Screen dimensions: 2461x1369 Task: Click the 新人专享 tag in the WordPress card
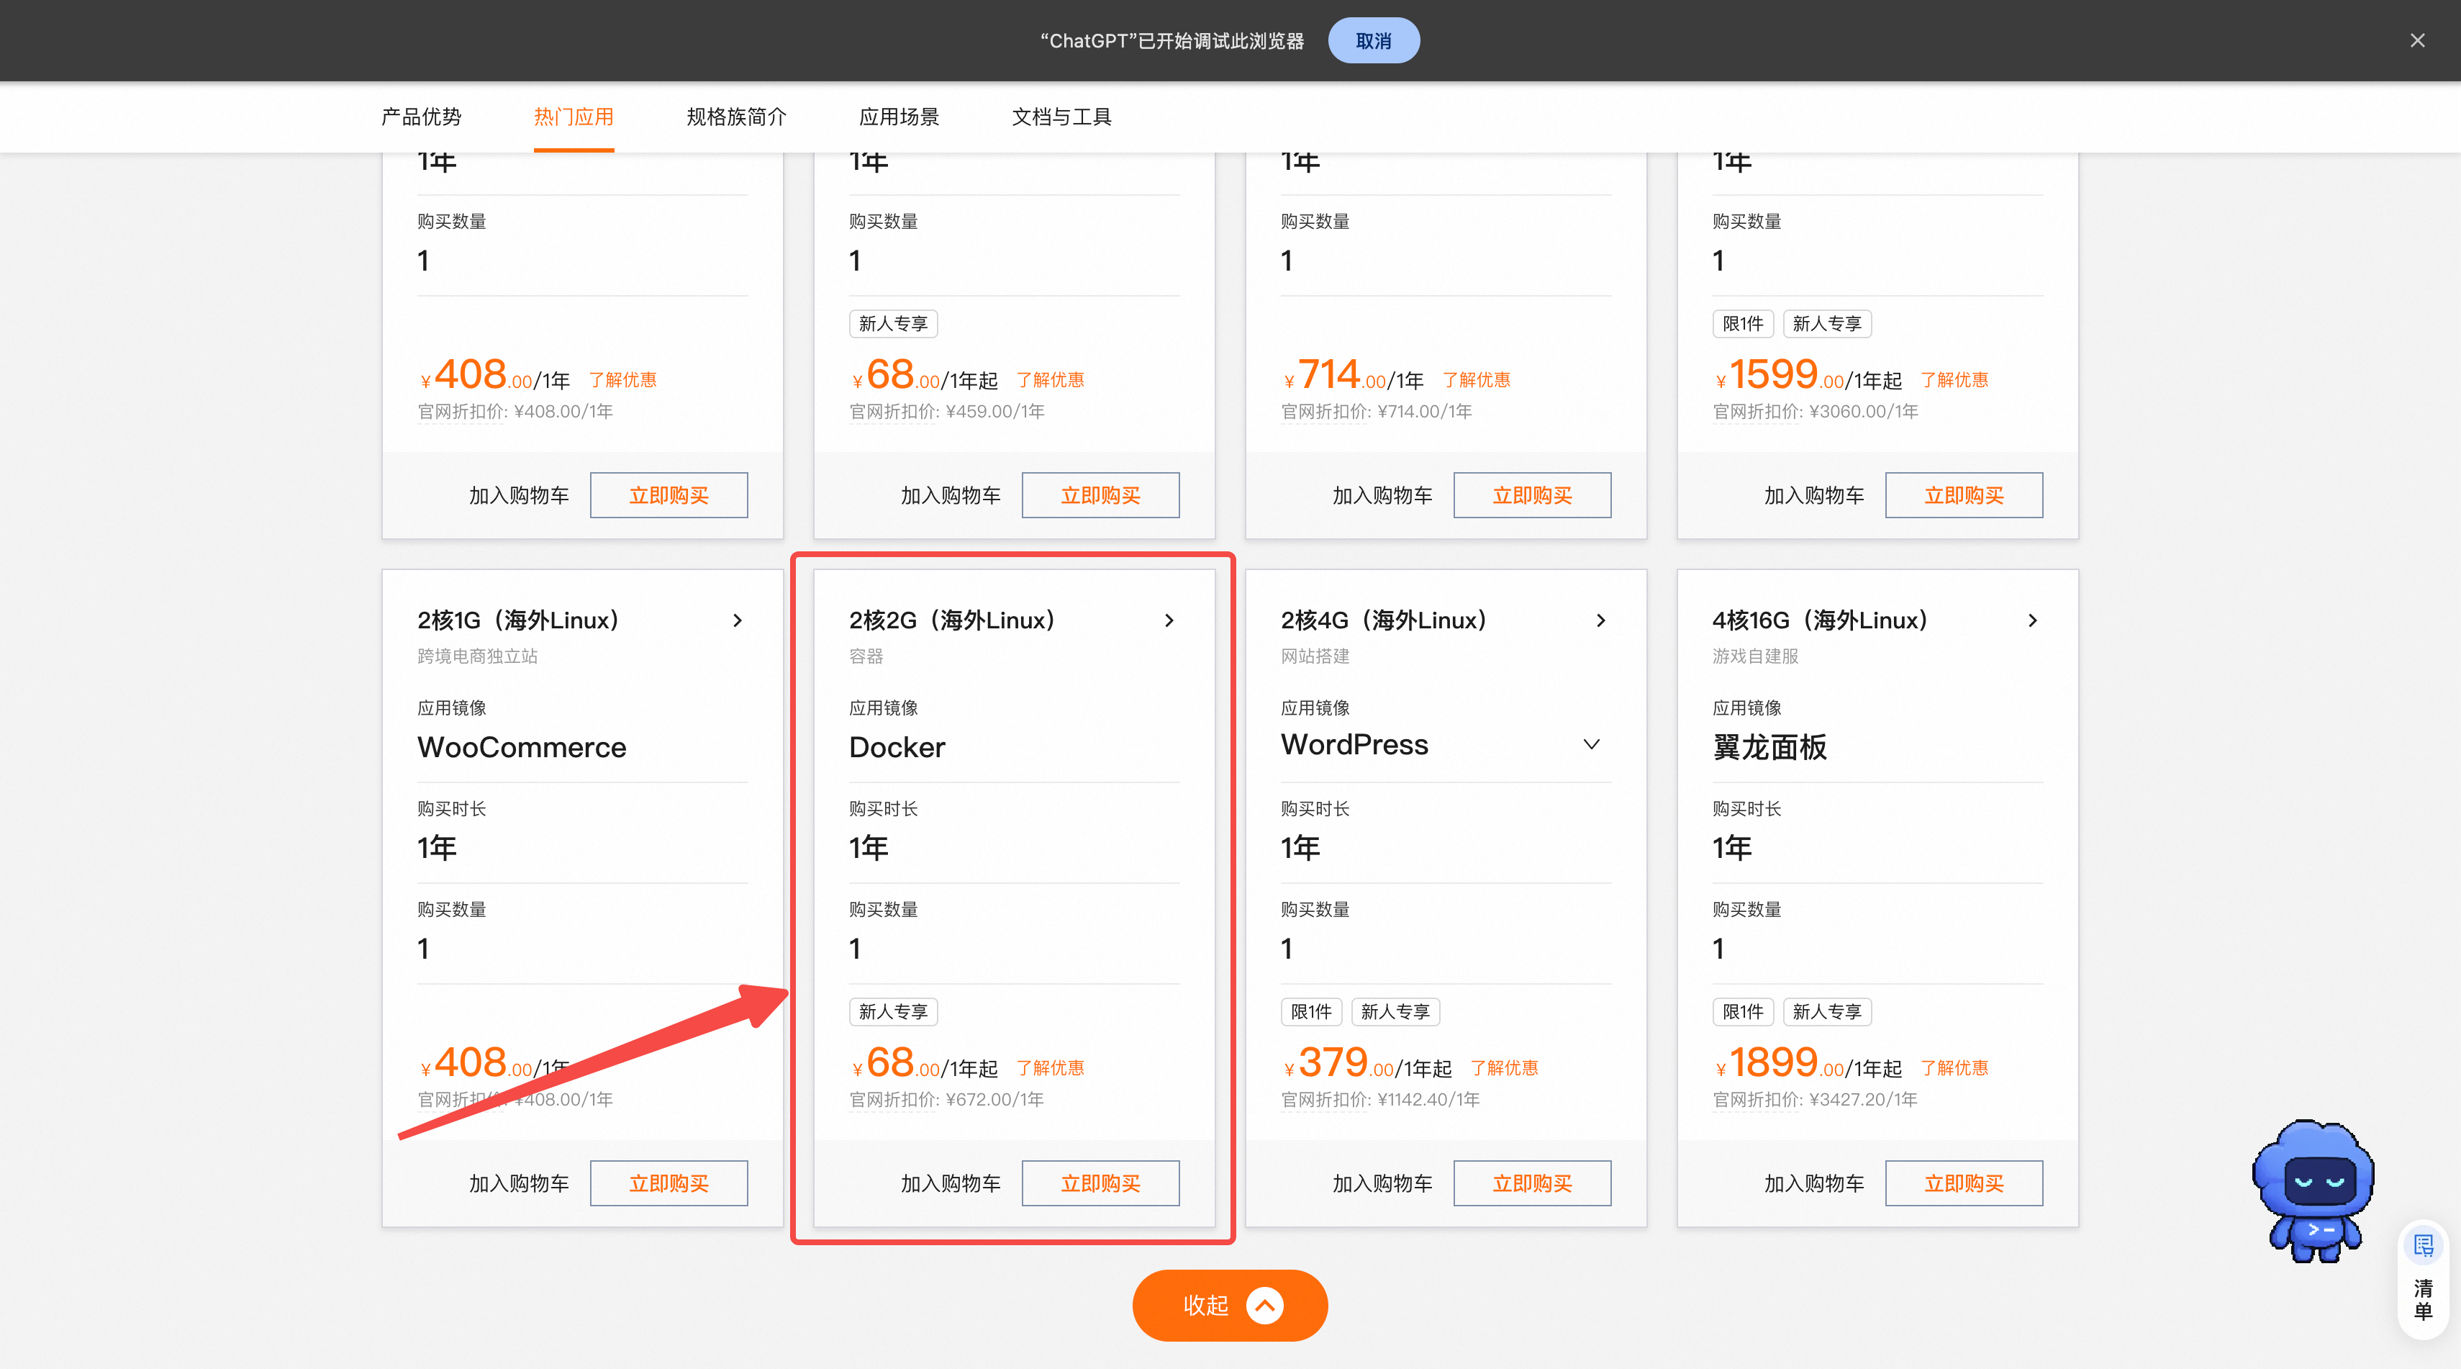pos(1395,1011)
